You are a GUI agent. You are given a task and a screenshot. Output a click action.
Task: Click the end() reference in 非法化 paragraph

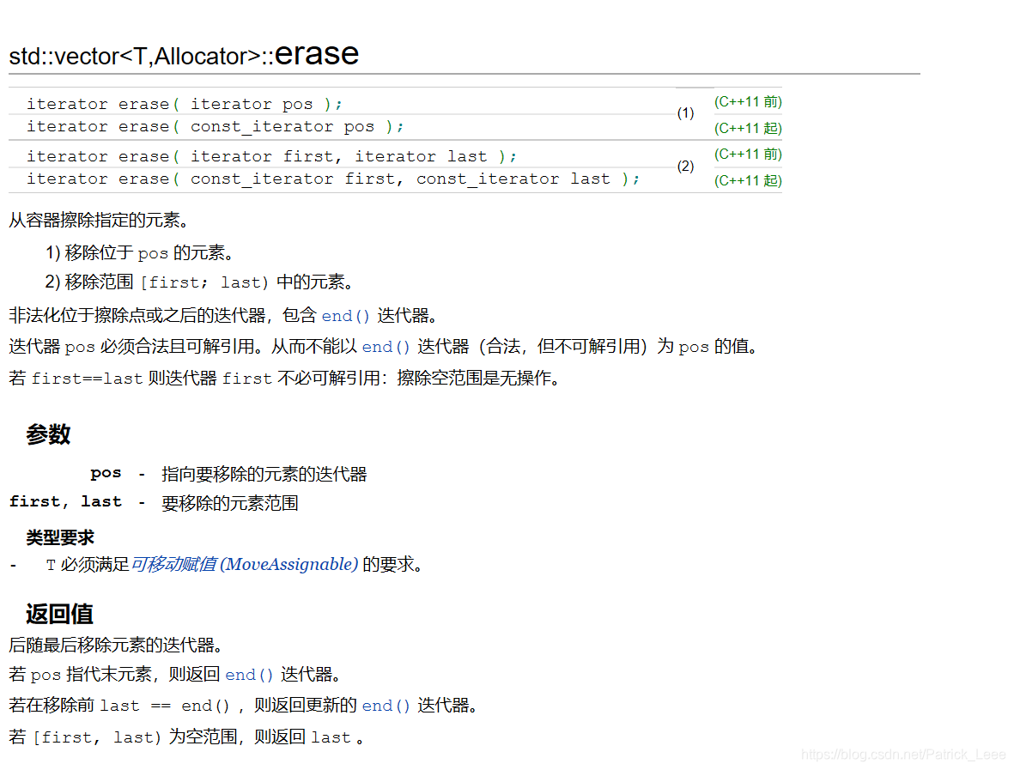pos(344,315)
